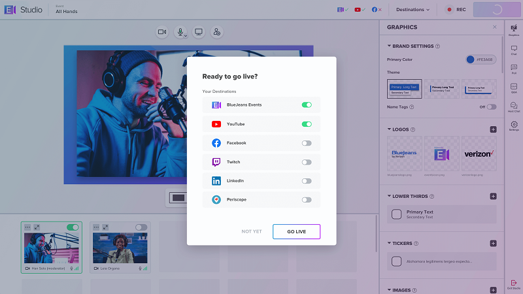Click the loading button at top right

point(497,10)
